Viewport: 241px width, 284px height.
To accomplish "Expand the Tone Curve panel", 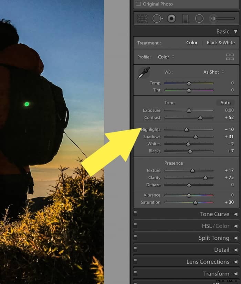I will point(235,214).
